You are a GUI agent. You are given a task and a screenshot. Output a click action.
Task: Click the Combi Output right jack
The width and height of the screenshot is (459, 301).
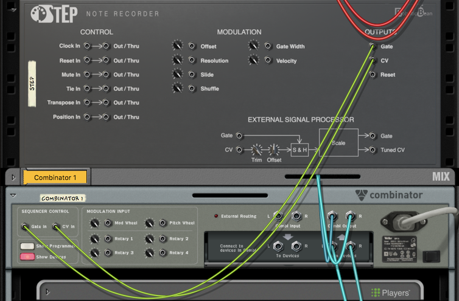click(350, 216)
